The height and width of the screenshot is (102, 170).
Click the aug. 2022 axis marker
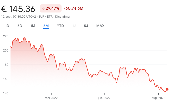[x=158, y=98]
